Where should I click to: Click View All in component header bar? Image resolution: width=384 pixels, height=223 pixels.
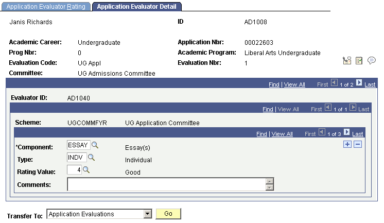click(x=282, y=134)
